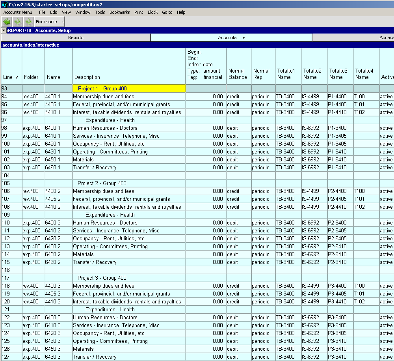Open the Block menu
394x361 pixels.
tap(152, 12)
